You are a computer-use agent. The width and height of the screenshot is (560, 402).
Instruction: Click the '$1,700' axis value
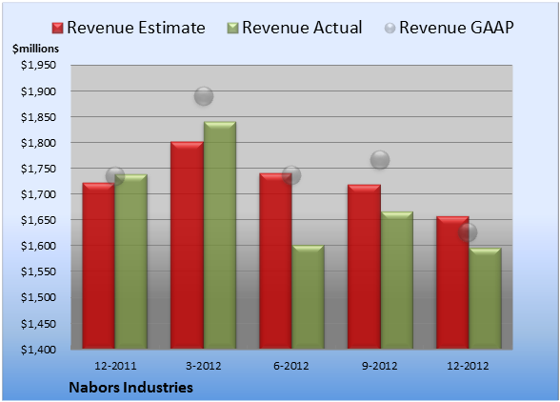click(x=38, y=194)
